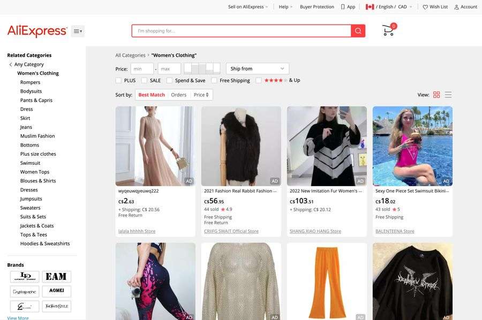Click the AOMEI brand logo

[x=57, y=292]
